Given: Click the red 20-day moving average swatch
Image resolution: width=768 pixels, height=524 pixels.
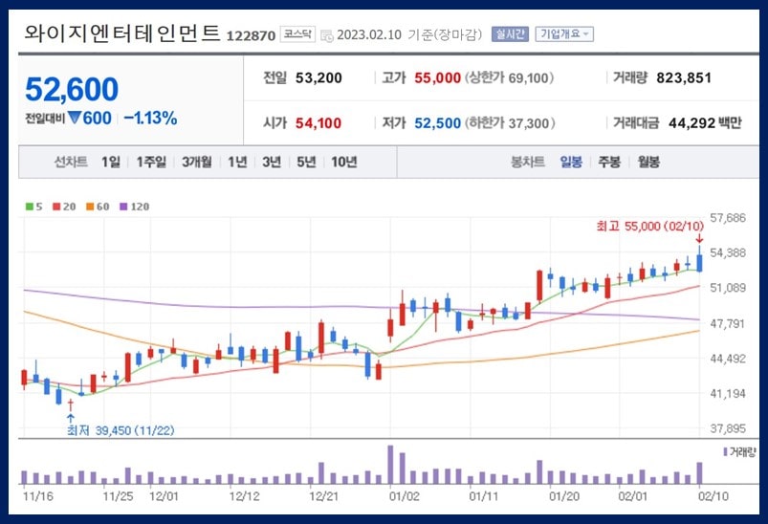Looking at the screenshot, I should (x=56, y=207).
